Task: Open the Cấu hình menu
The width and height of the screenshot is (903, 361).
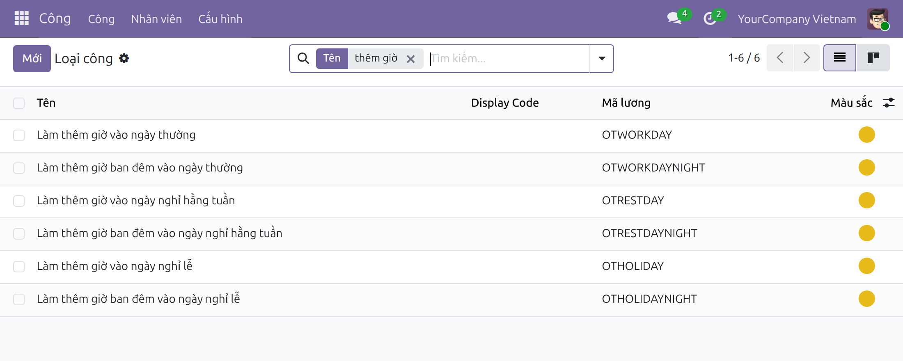Action: click(220, 19)
